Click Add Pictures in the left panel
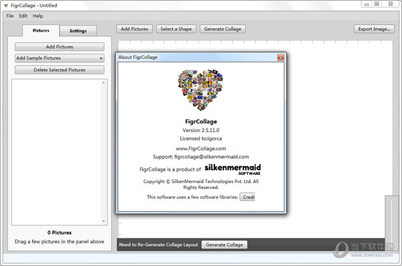This screenshot has width=402, height=266. (60, 47)
